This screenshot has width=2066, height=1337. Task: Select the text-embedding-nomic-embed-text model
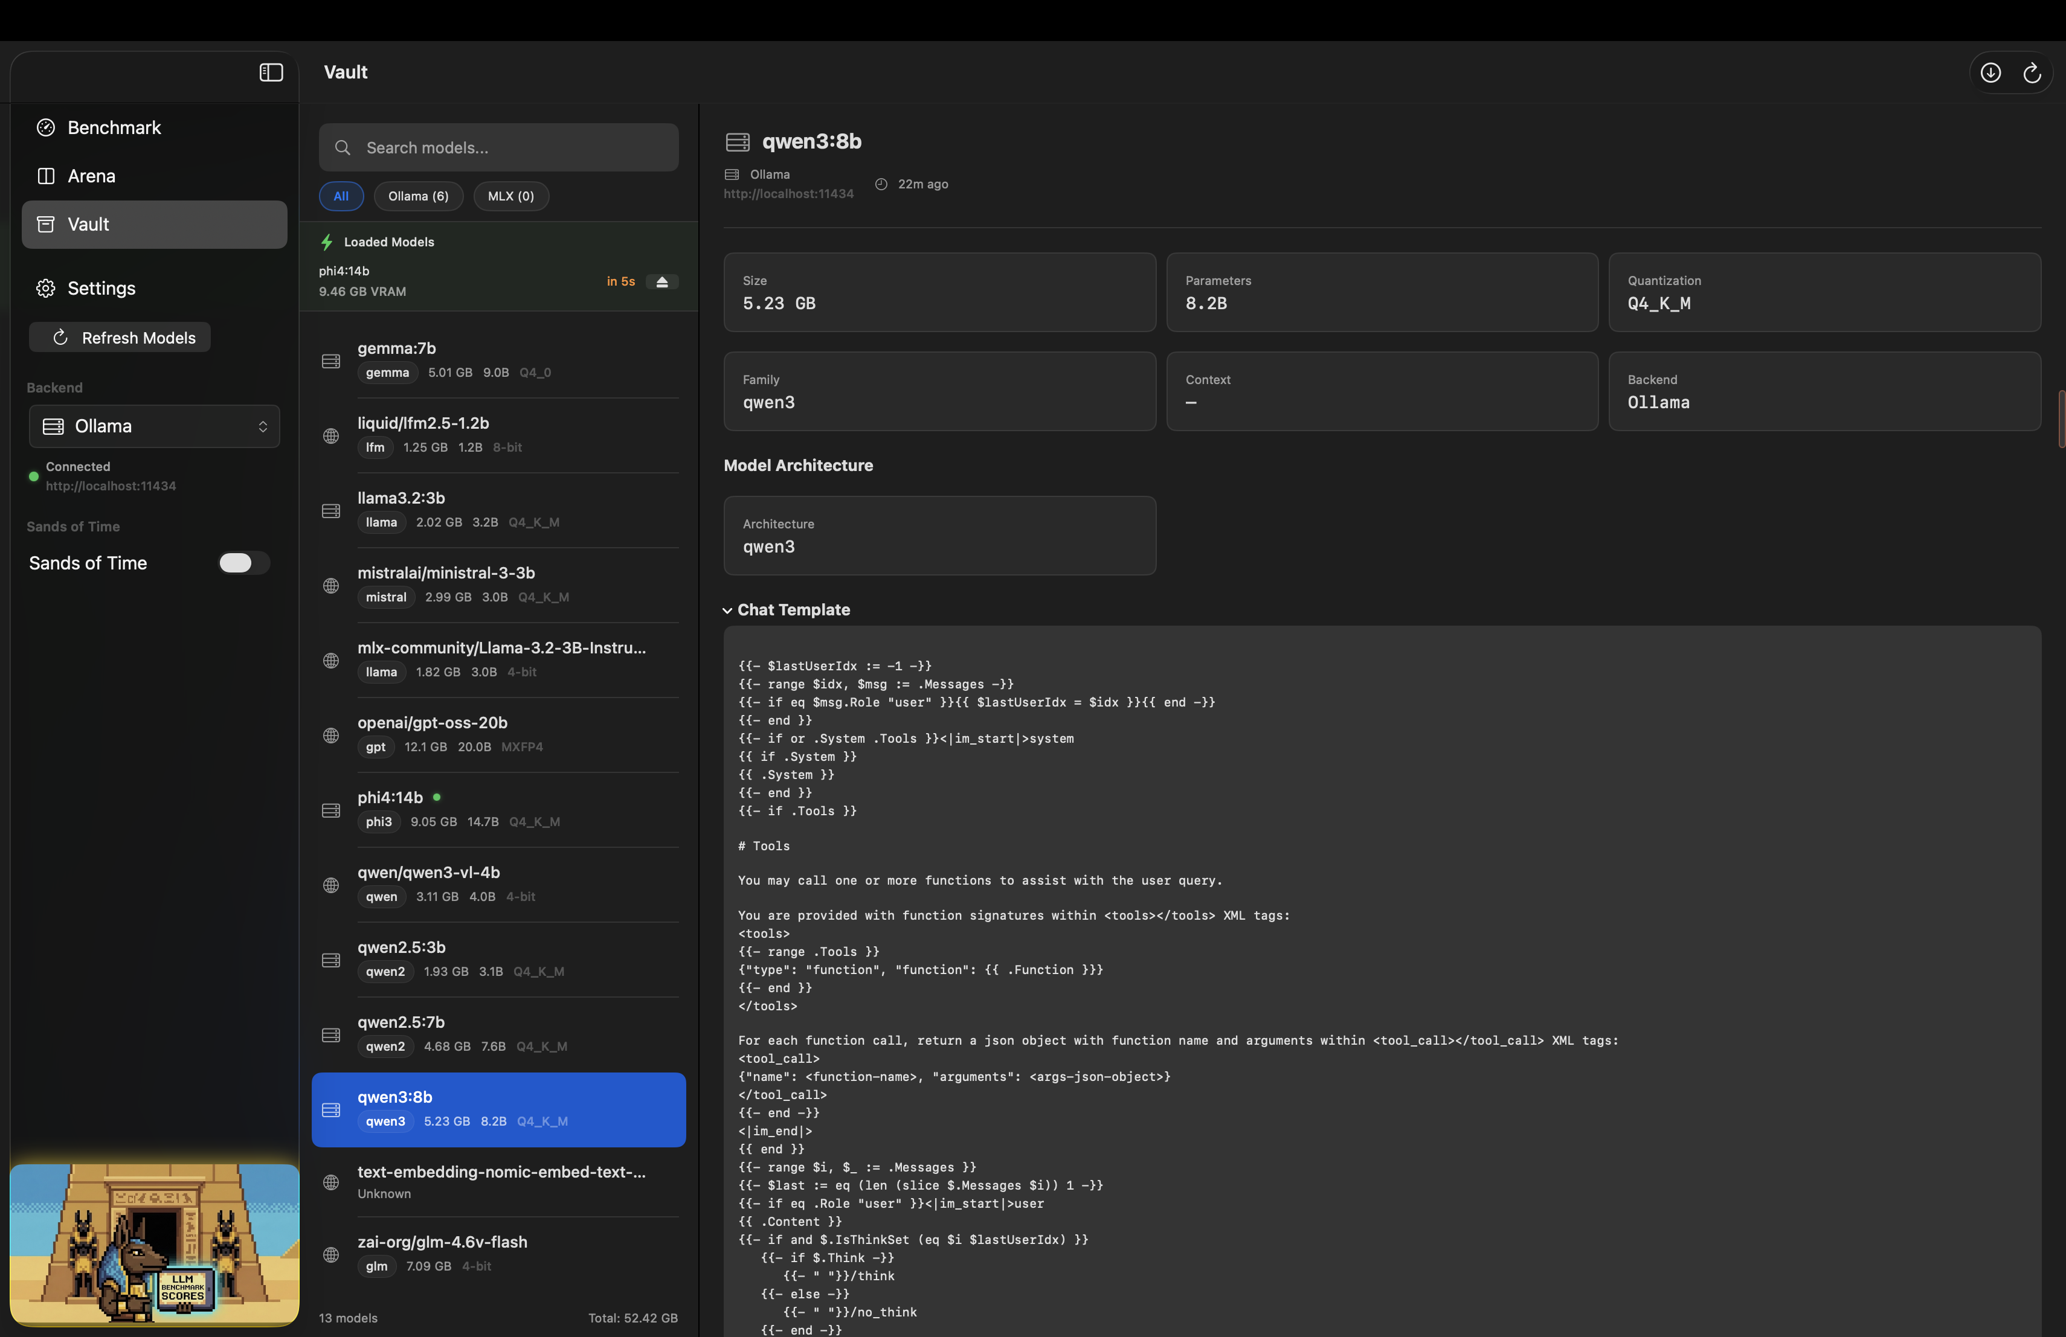pos(499,1182)
